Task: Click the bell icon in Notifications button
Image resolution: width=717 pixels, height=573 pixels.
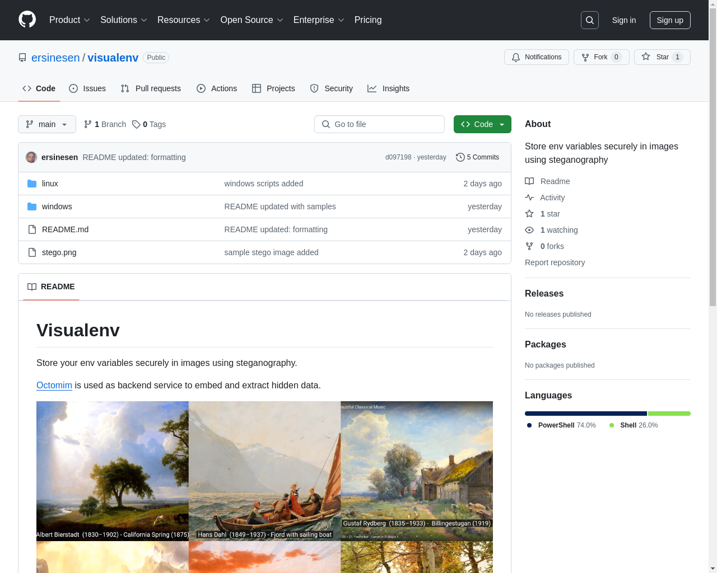Action: pos(516,57)
